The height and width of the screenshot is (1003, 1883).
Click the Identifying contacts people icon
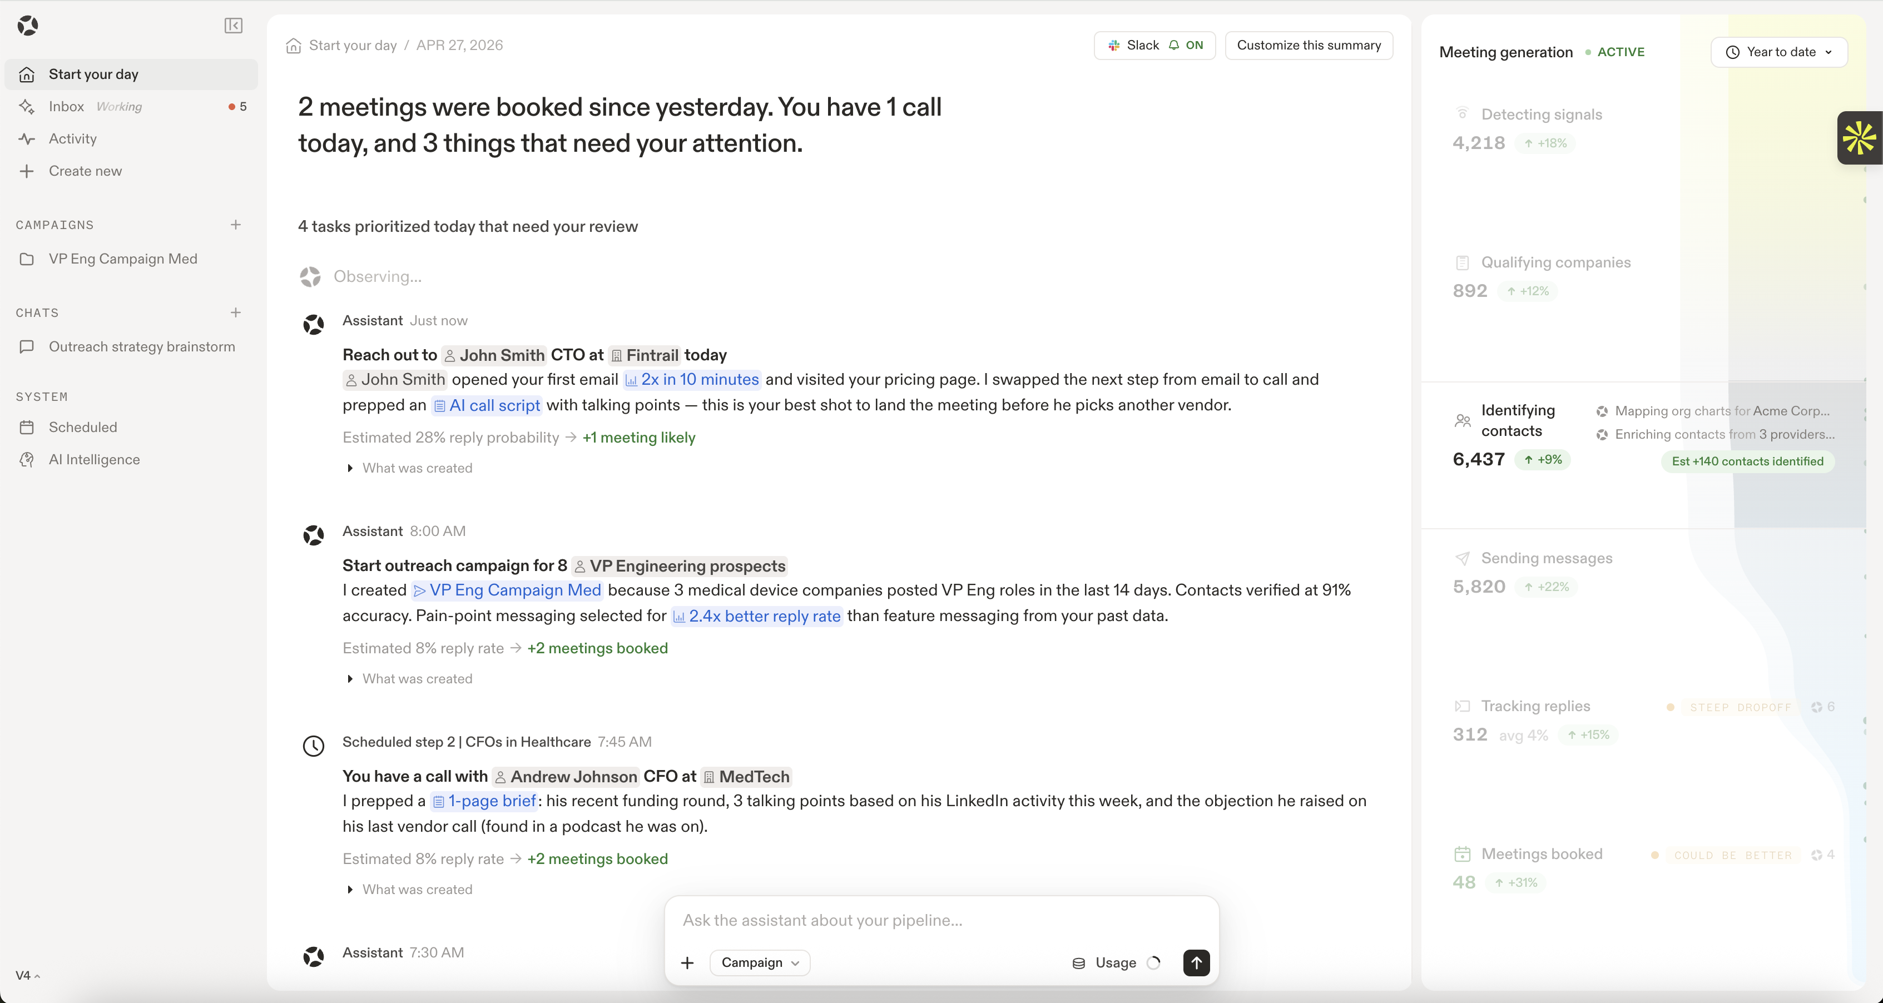click(x=1462, y=420)
